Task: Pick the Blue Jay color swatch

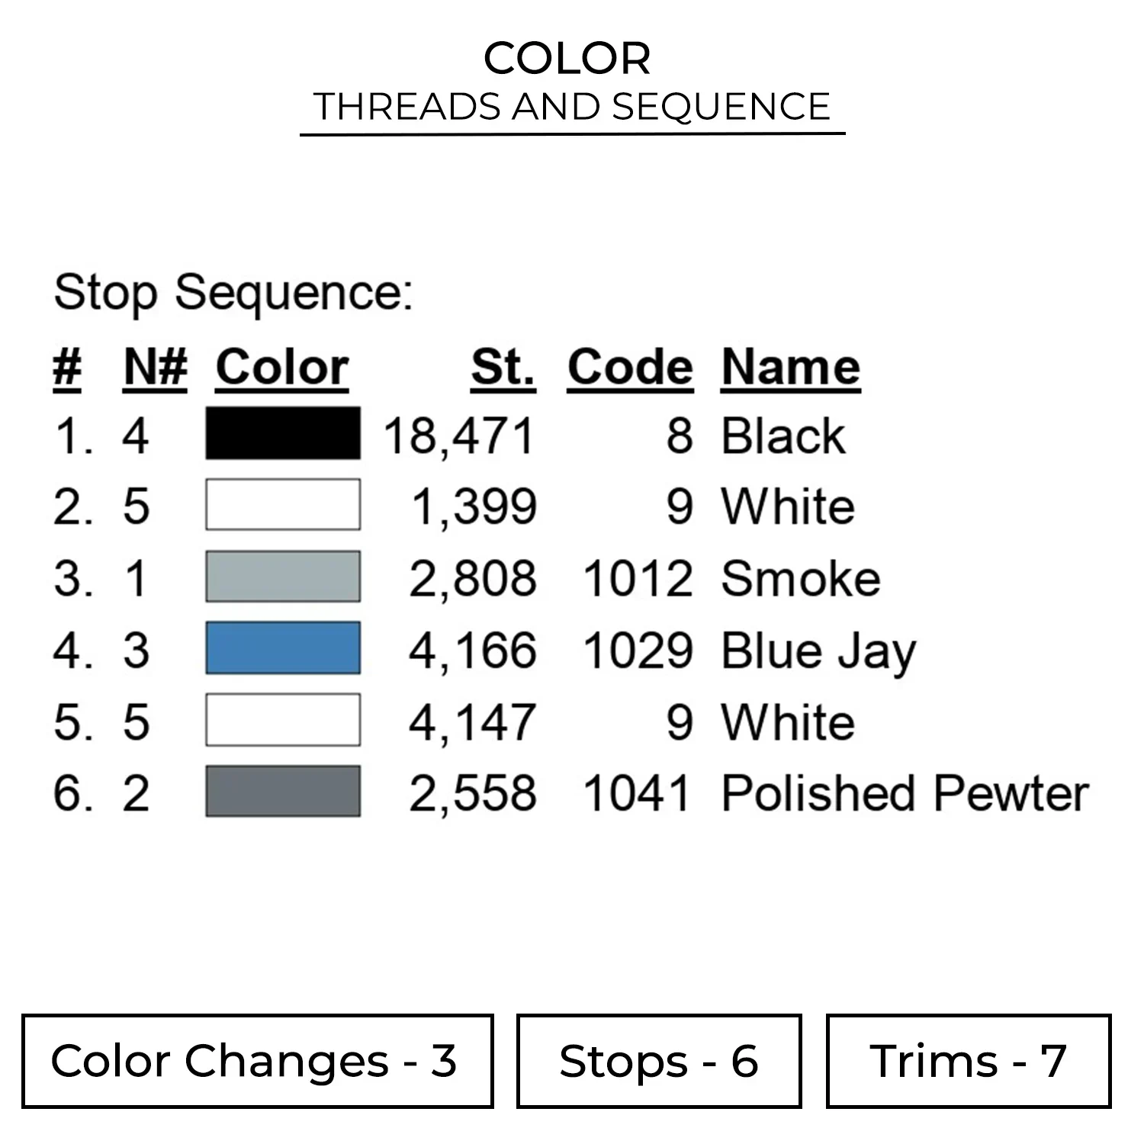Action: (283, 649)
